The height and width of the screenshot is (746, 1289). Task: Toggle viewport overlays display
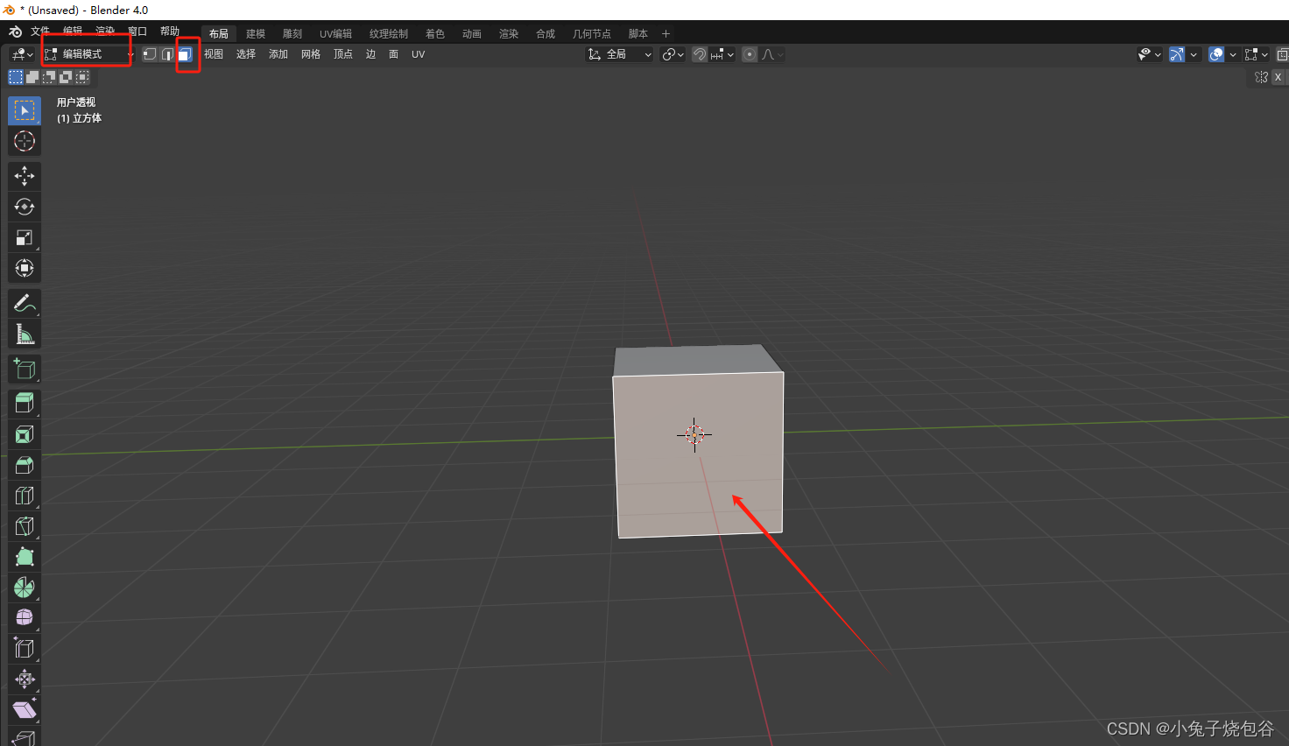tap(1216, 54)
